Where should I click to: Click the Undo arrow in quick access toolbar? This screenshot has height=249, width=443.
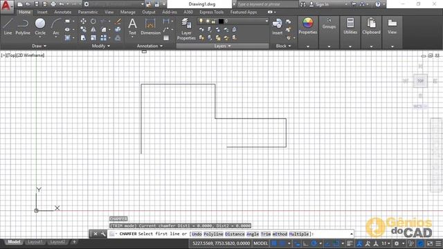coord(62,4)
